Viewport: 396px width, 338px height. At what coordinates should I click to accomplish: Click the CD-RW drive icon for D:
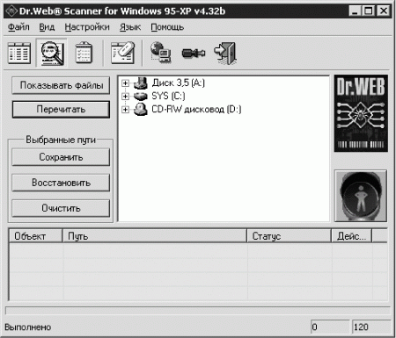[x=141, y=110]
